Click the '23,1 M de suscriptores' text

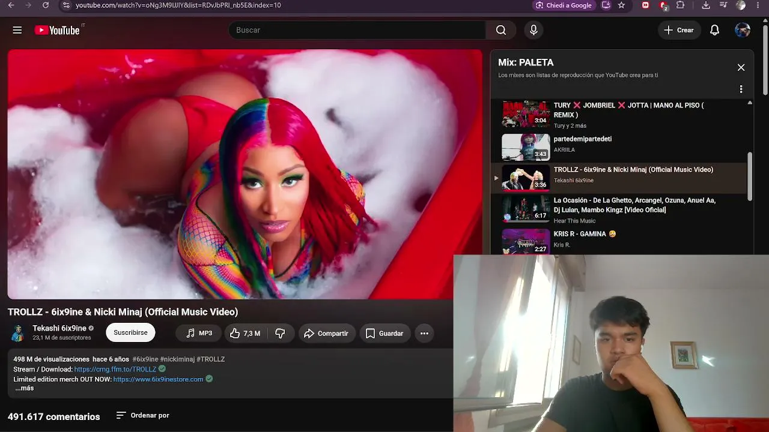click(62, 338)
